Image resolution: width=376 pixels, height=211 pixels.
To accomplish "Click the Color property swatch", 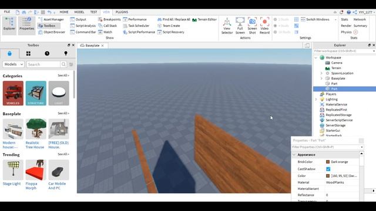I will [328, 176].
